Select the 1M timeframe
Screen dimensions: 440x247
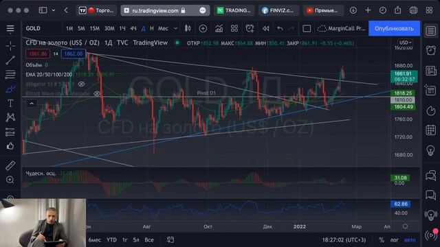click(69, 28)
